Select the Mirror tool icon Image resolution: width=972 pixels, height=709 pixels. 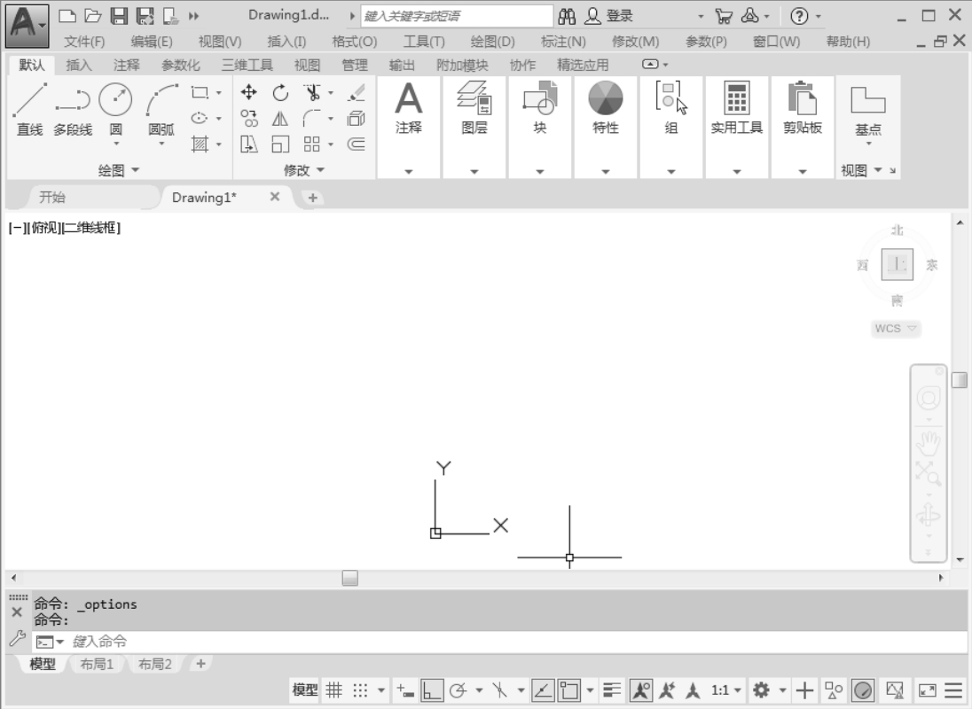280,119
